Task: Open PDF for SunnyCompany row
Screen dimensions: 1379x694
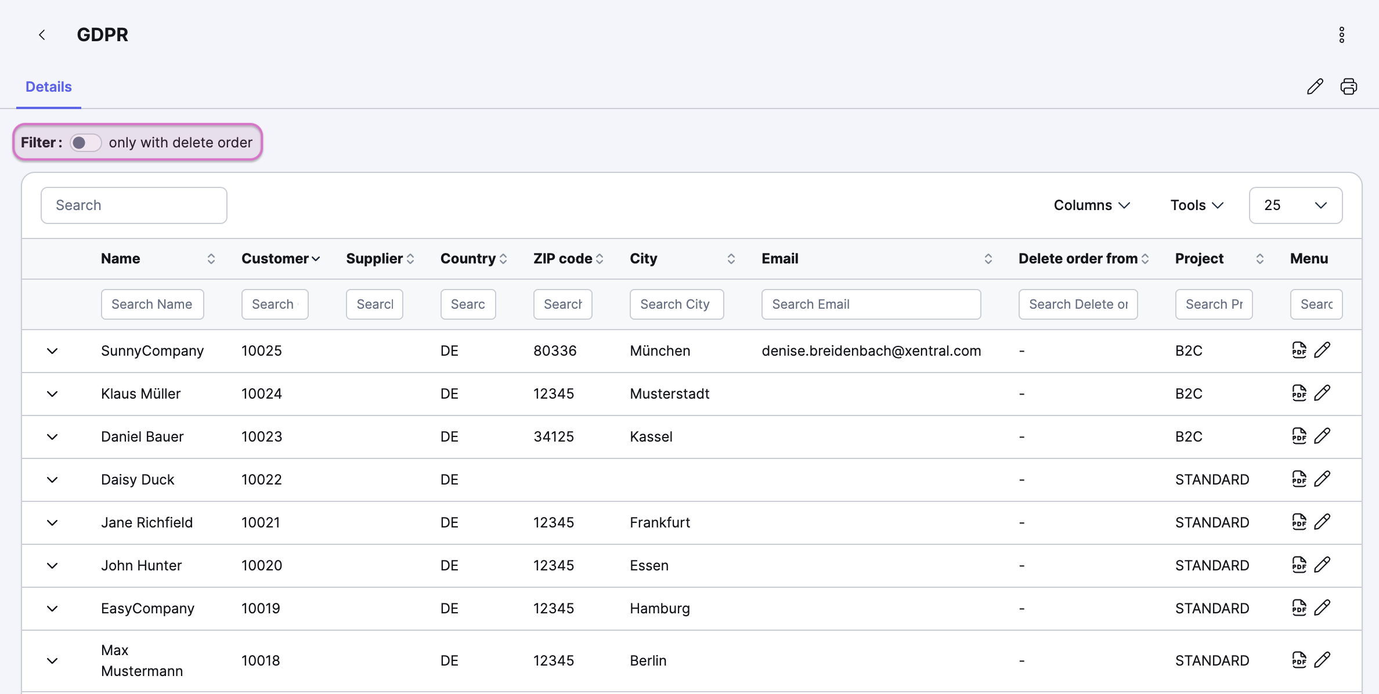Action: click(x=1299, y=350)
